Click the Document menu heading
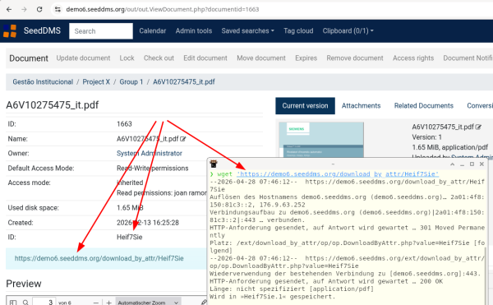Image resolution: width=493 pixels, height=305 pixels. (29, 58)
